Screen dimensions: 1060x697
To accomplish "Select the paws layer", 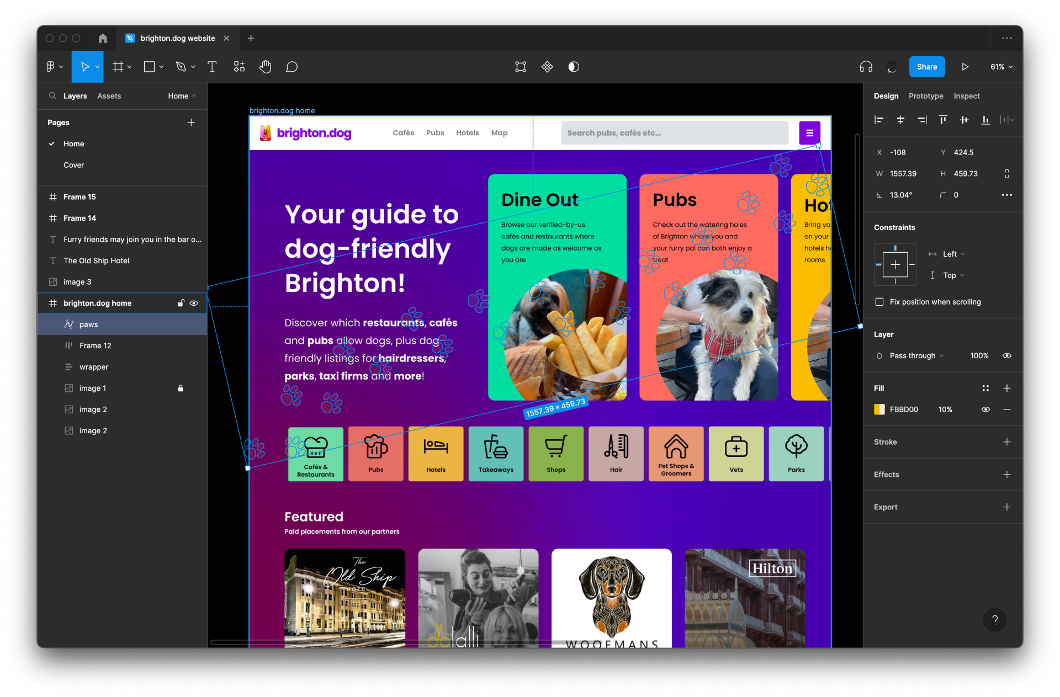I will click(x=122, y=324).
